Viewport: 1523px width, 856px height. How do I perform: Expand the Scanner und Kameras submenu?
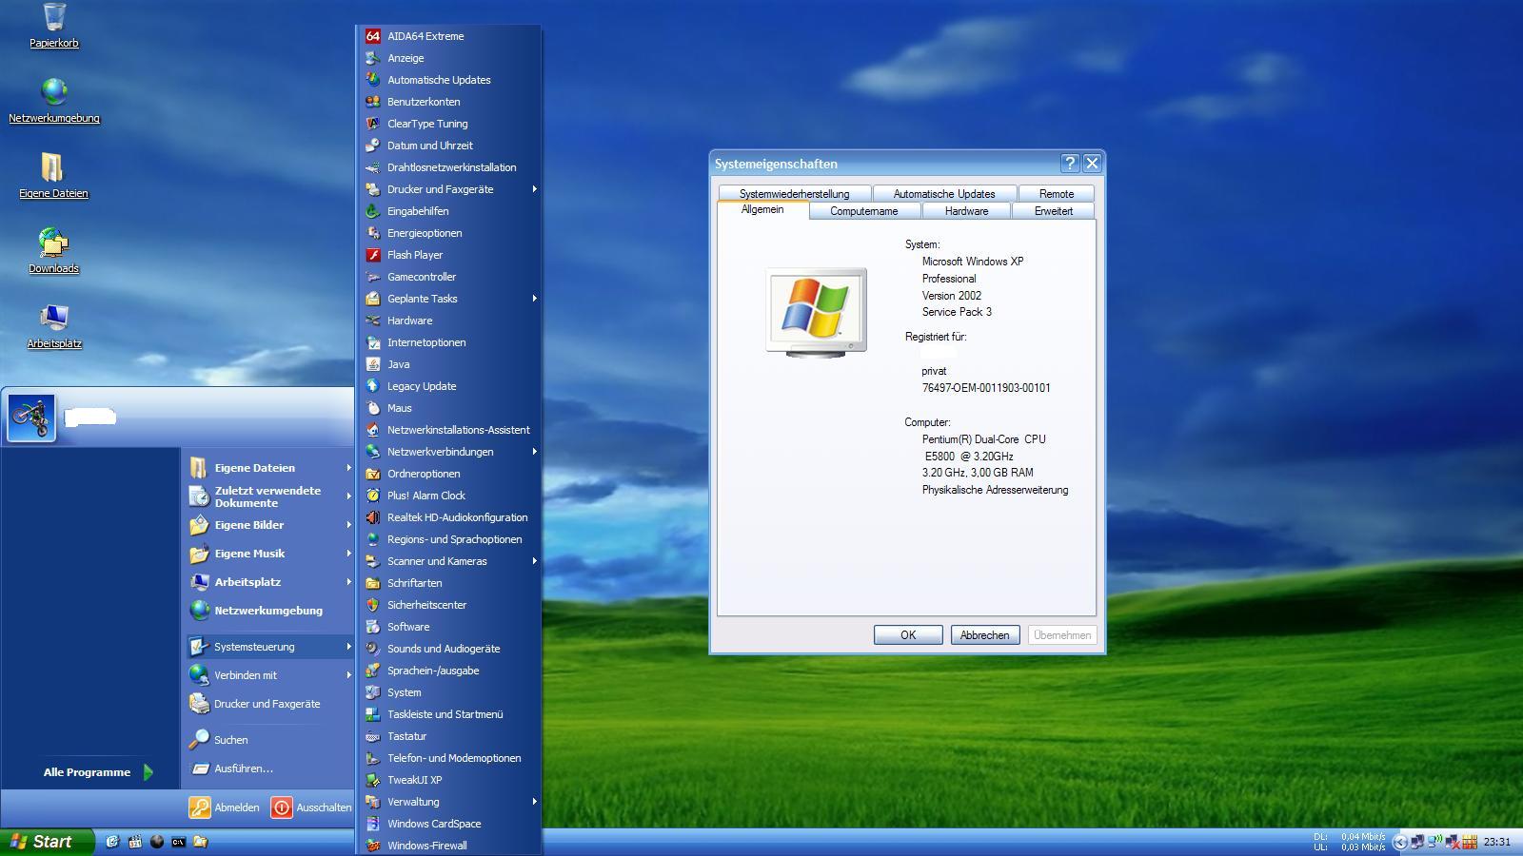click(535, 561)
